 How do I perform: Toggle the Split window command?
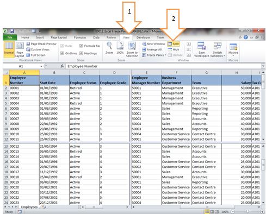coord(174,44)
